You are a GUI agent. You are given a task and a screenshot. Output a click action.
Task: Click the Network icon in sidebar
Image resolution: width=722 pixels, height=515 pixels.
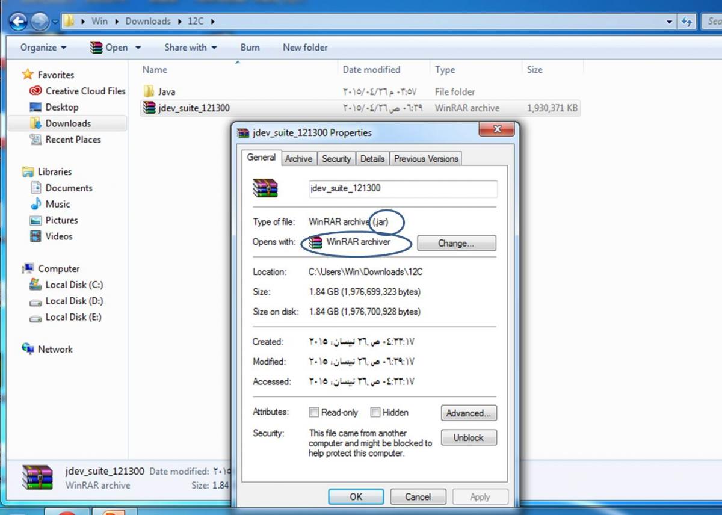point(28,349)
